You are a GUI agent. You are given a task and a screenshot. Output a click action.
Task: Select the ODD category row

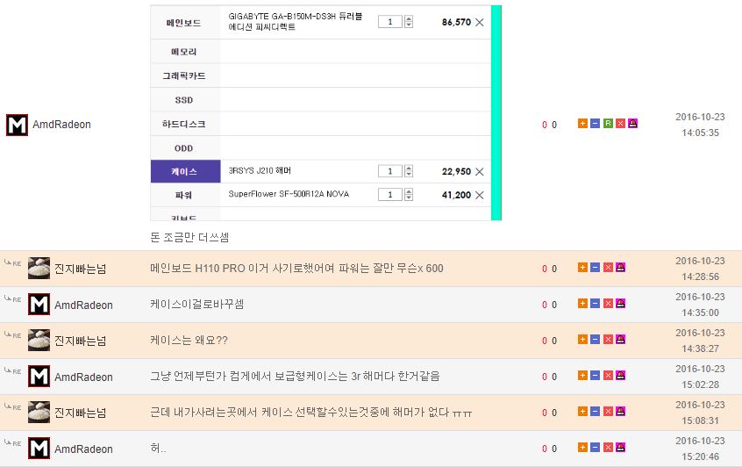coord(186,147)
